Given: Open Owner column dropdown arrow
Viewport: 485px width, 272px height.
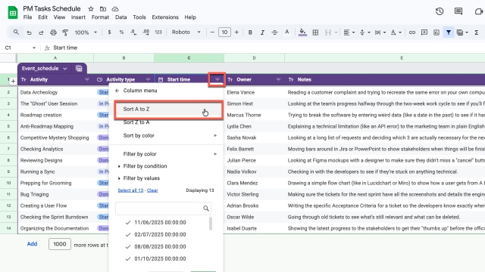Looking at the screenshot, I should click(278, 79).
